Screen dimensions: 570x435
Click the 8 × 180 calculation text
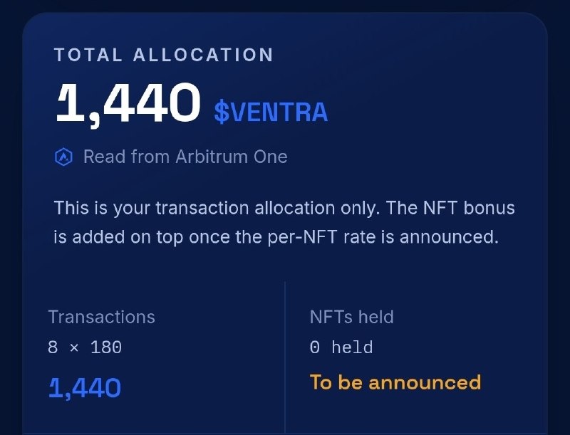pyautogui.click(x=85, y=347)
